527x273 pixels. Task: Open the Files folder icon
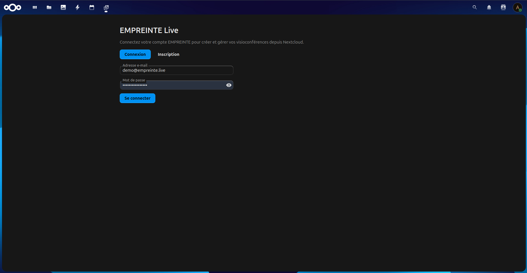pos(49,7)
